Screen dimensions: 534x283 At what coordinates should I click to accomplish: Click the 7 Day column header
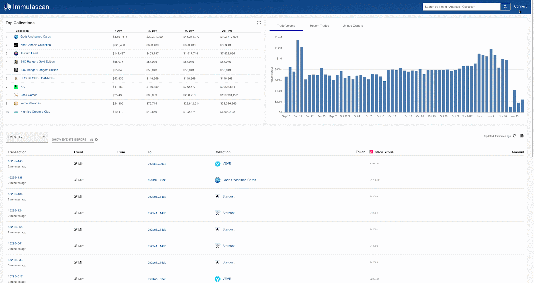pyautogui.click(x=118, y=31)
